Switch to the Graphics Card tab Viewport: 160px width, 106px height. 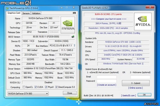[14, 13]
